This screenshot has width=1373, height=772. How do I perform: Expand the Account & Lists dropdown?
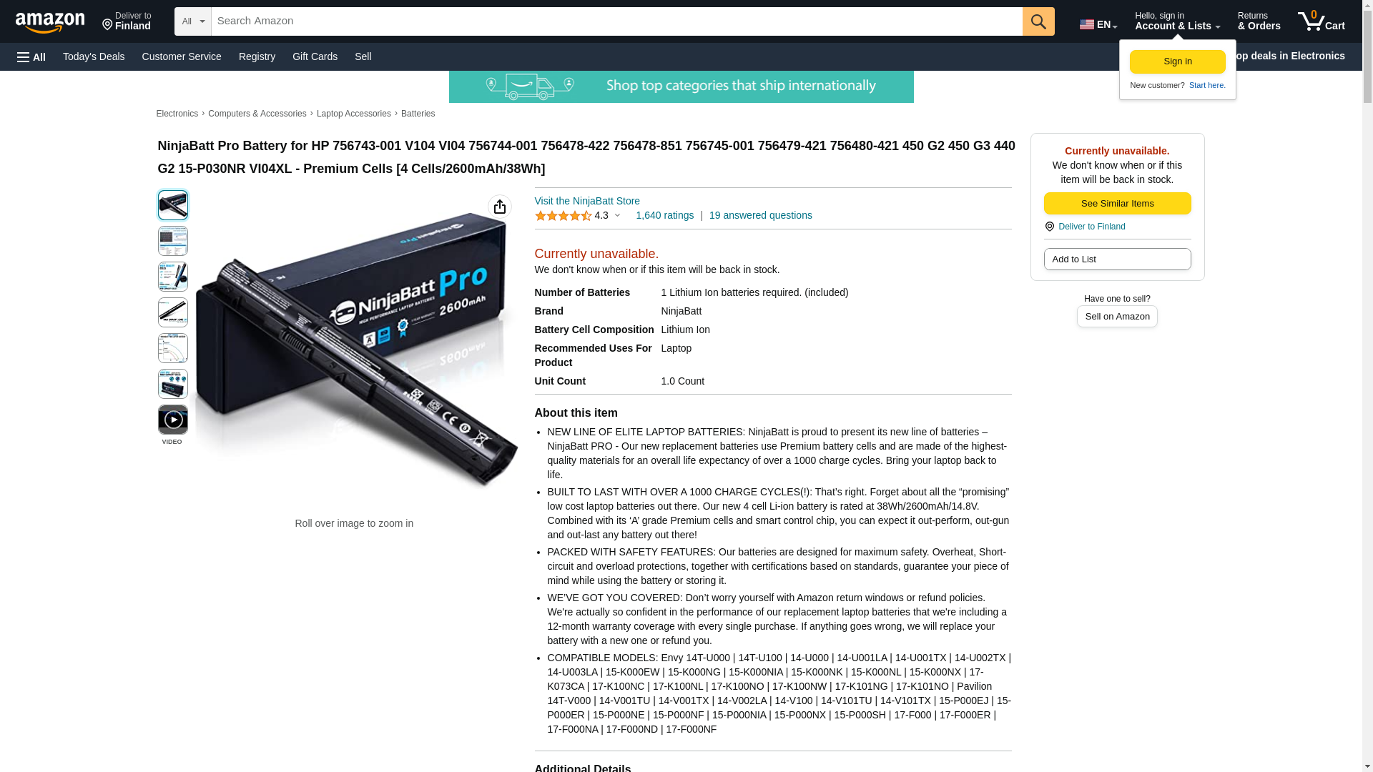1177,21
